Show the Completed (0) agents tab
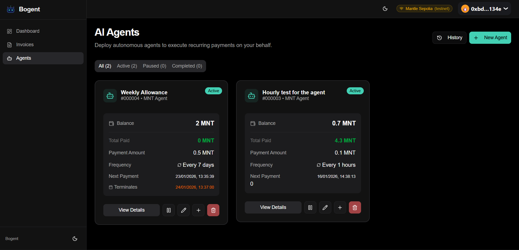The height and width of the screenshot is (250, 519). pyautogui.click(x=187, y=66)
